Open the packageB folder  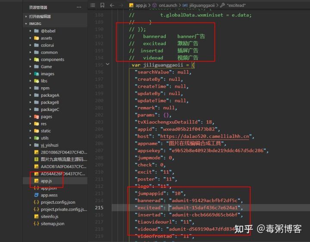pos(50,102)
